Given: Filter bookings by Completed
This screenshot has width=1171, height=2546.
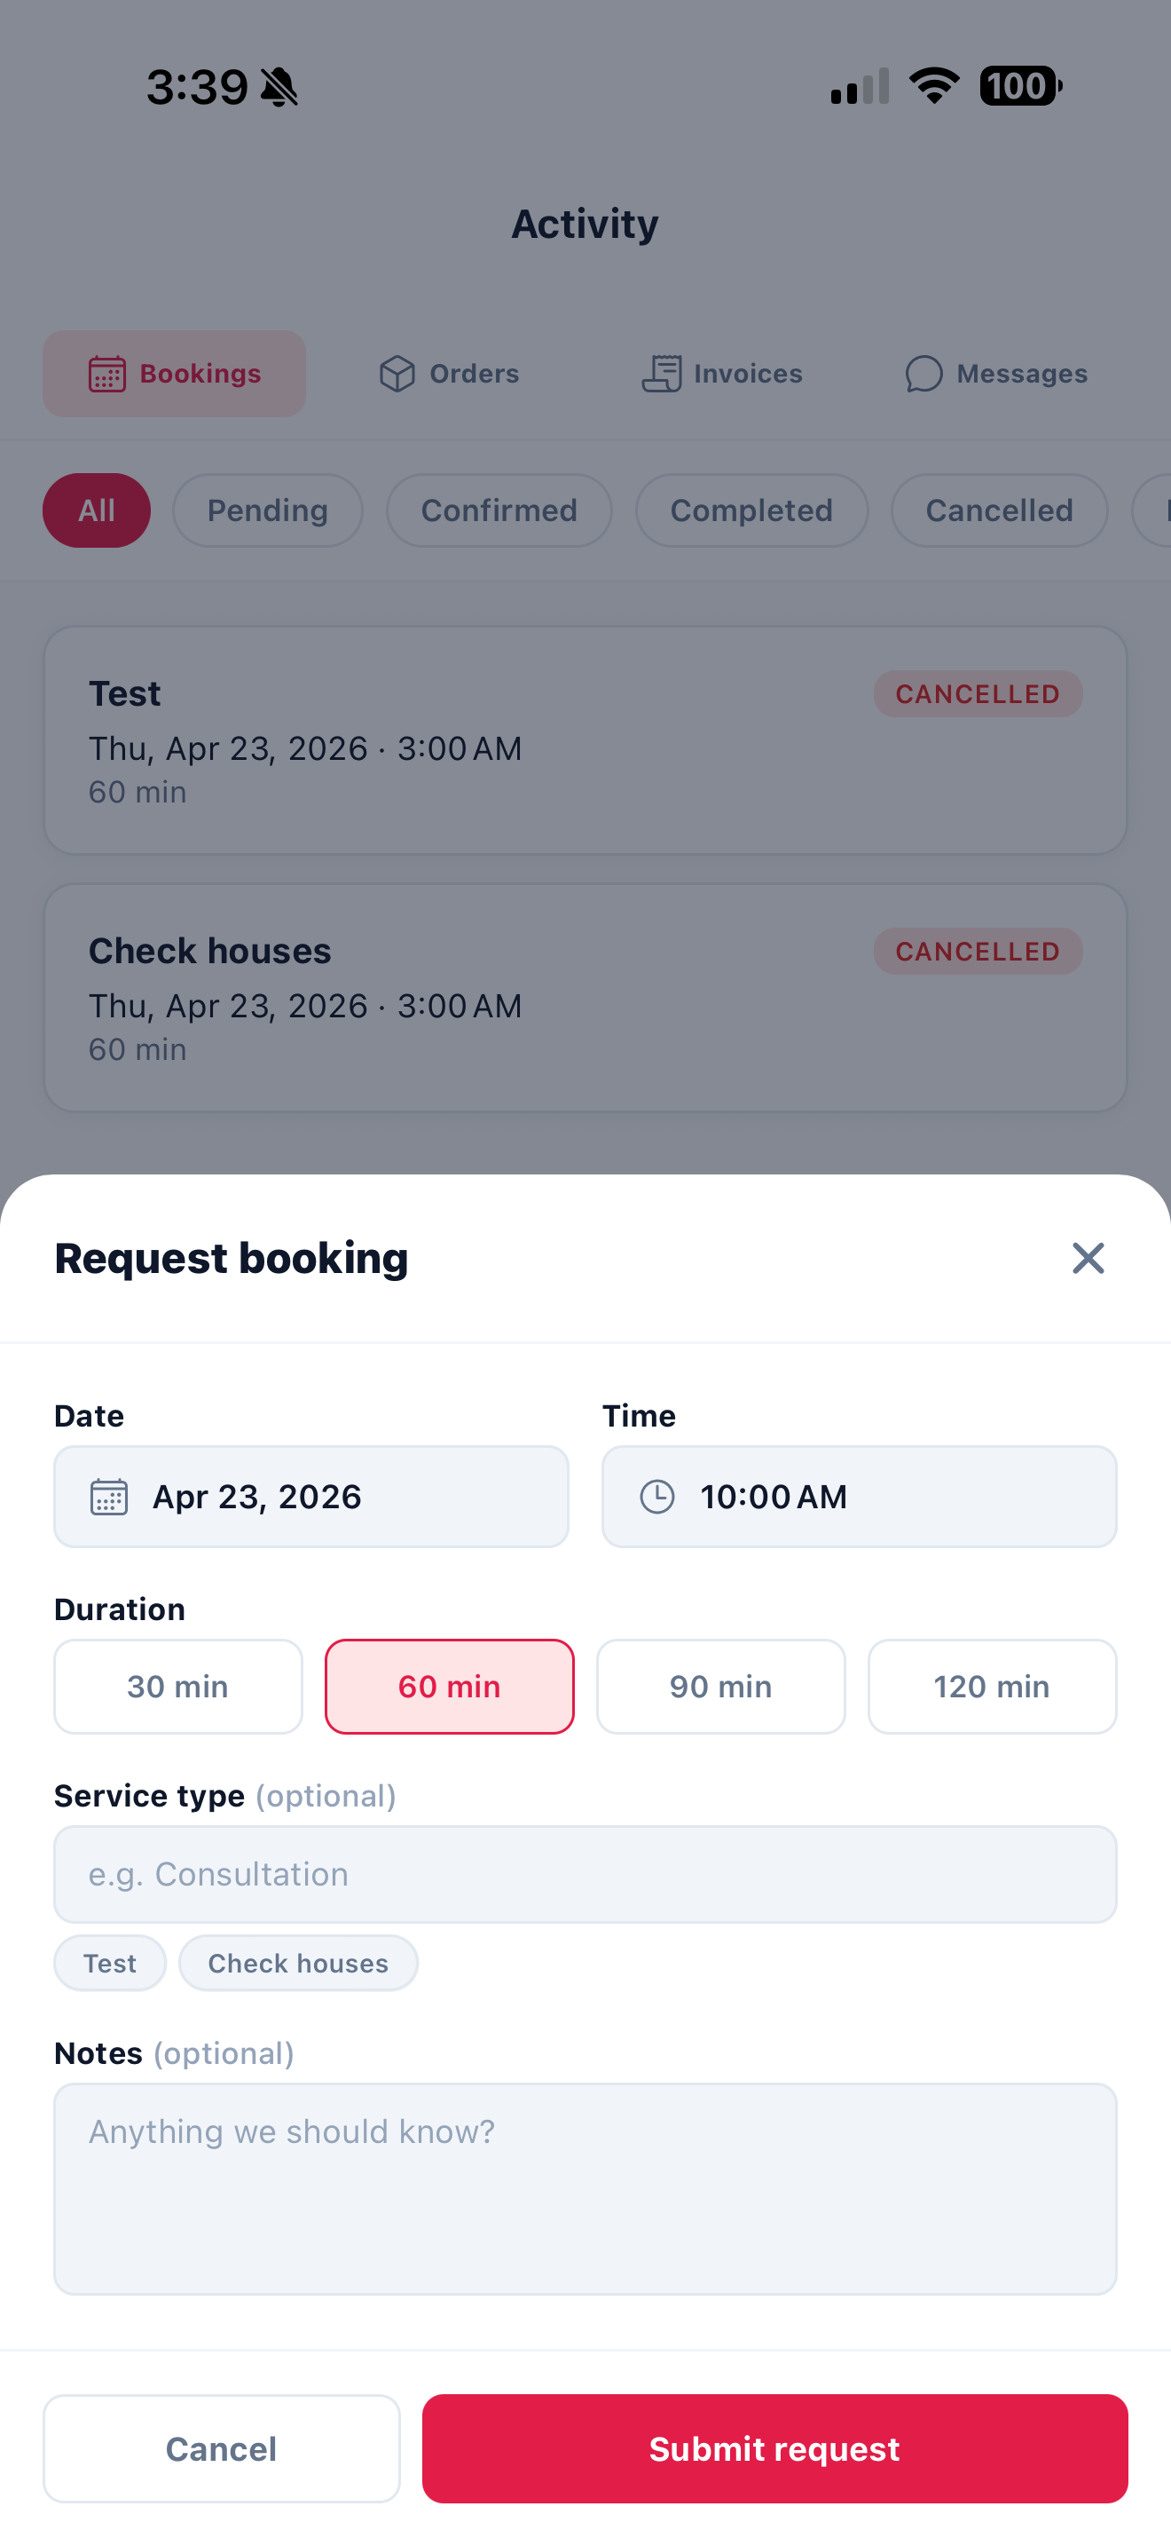Looking at the screenshot, I should tap(751, 510).
